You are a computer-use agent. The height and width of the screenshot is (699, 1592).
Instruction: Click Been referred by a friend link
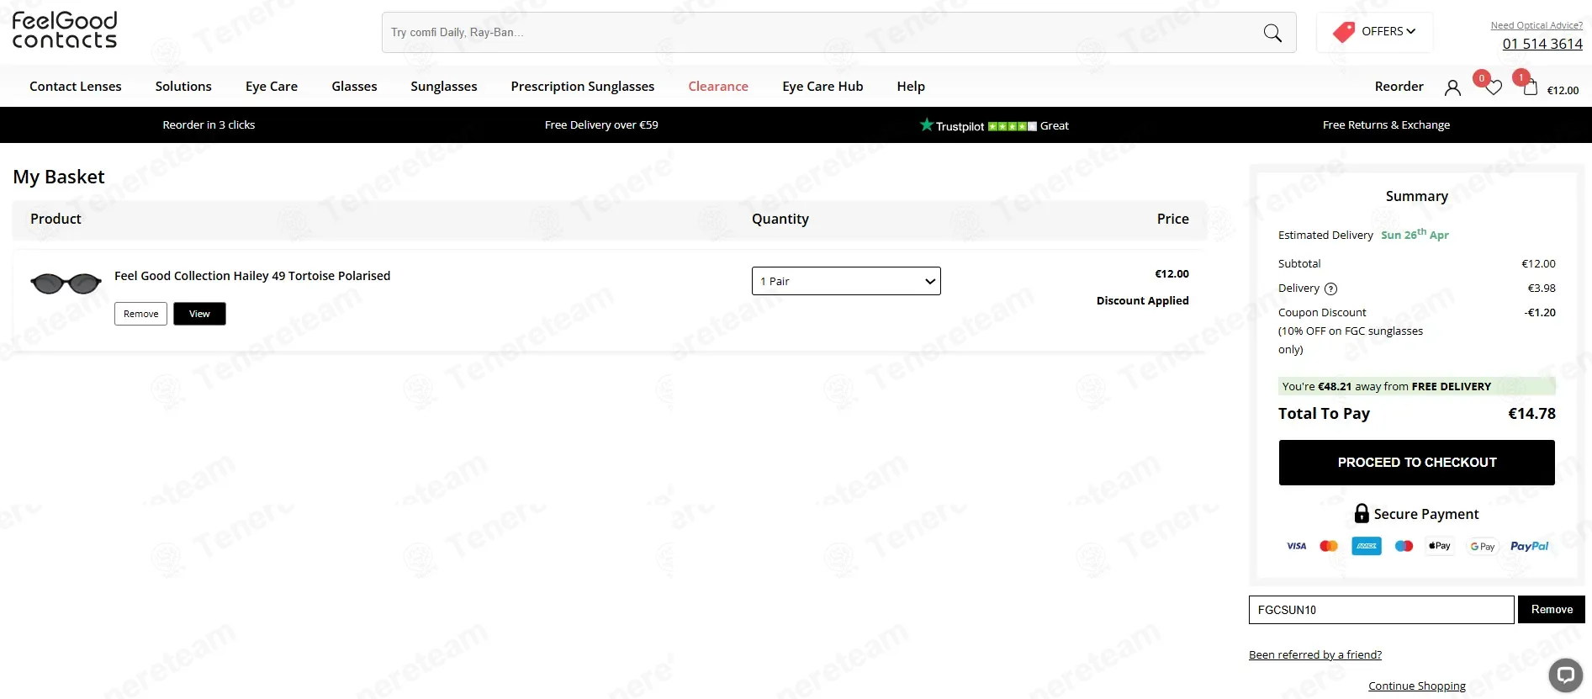click(x=1315, y=654)
